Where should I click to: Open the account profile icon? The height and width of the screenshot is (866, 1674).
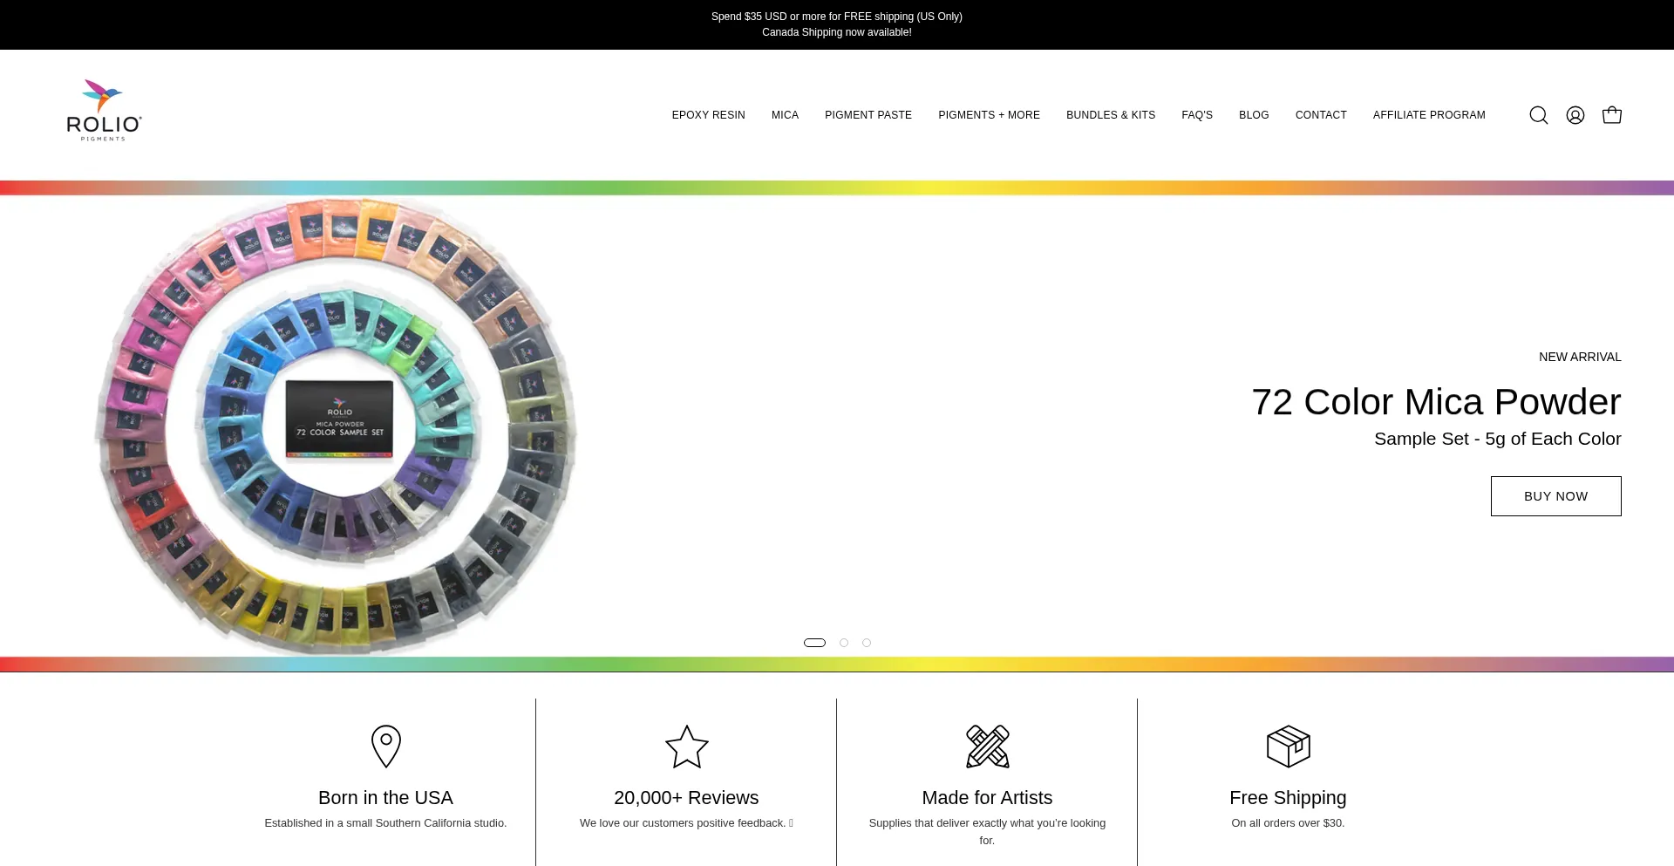pos(1575,115)
